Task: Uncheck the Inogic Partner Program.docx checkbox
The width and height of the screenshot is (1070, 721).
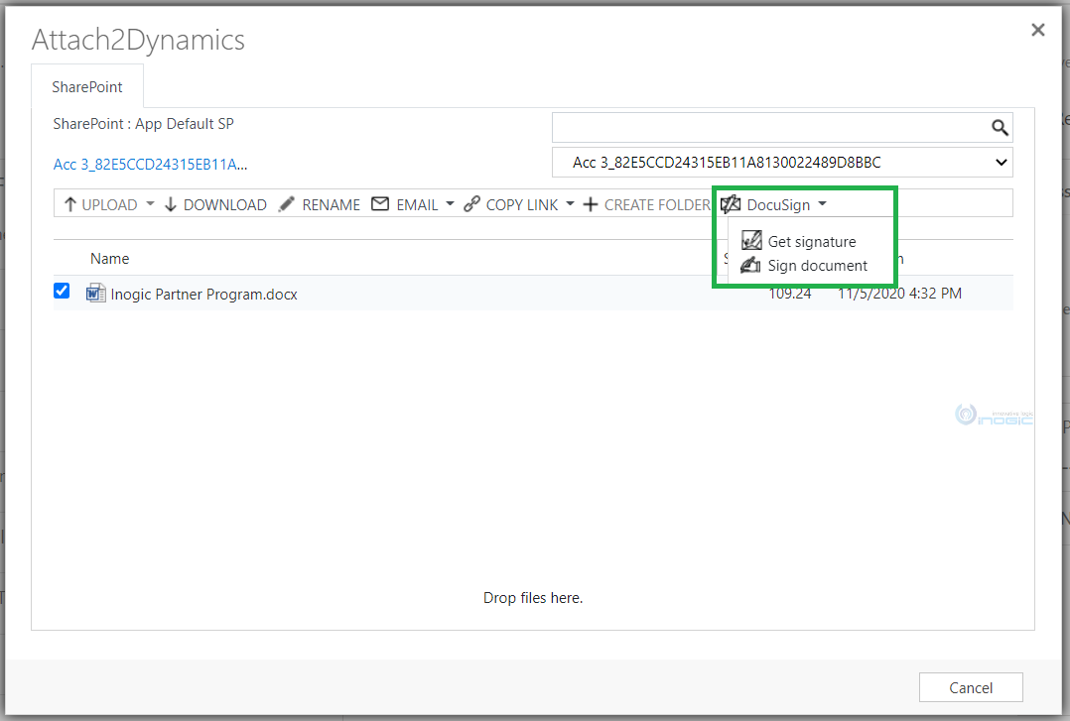Action: [x=62, y=292]
